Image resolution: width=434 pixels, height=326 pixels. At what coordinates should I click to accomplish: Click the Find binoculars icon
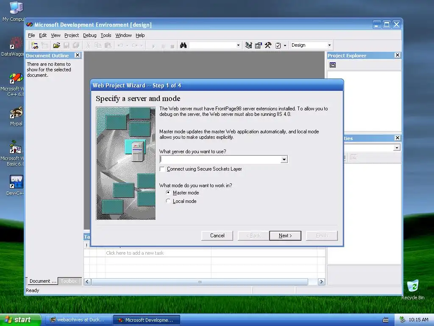click(x=183, y=45)
